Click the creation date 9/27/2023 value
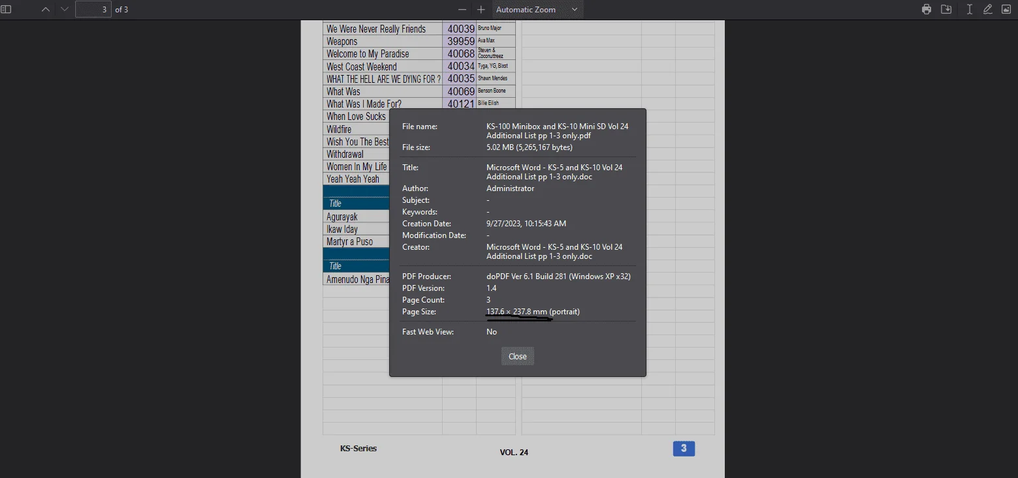 click(526, 224)
